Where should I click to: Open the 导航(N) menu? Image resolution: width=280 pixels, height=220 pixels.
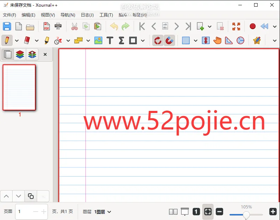68,15
